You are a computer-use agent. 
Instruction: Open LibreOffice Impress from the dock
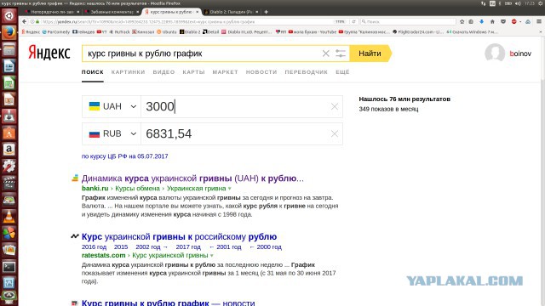[x=9, y=100]
